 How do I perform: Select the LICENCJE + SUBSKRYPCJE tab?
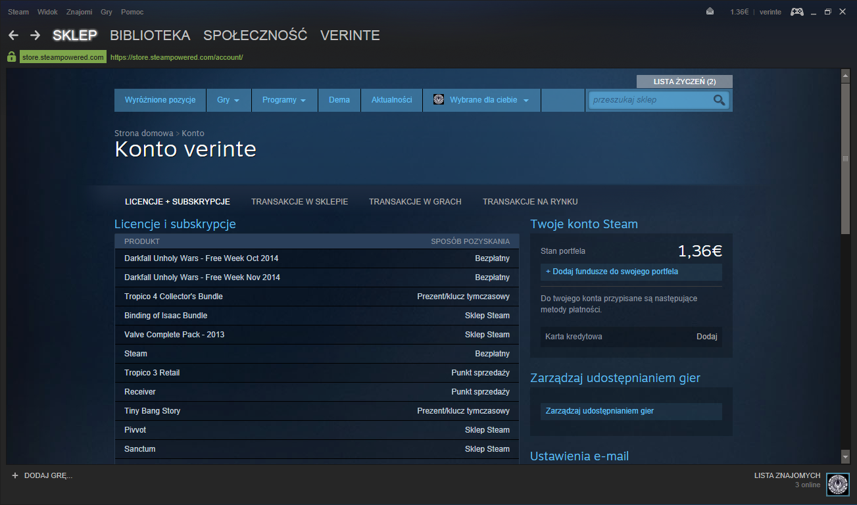(178, 202)
